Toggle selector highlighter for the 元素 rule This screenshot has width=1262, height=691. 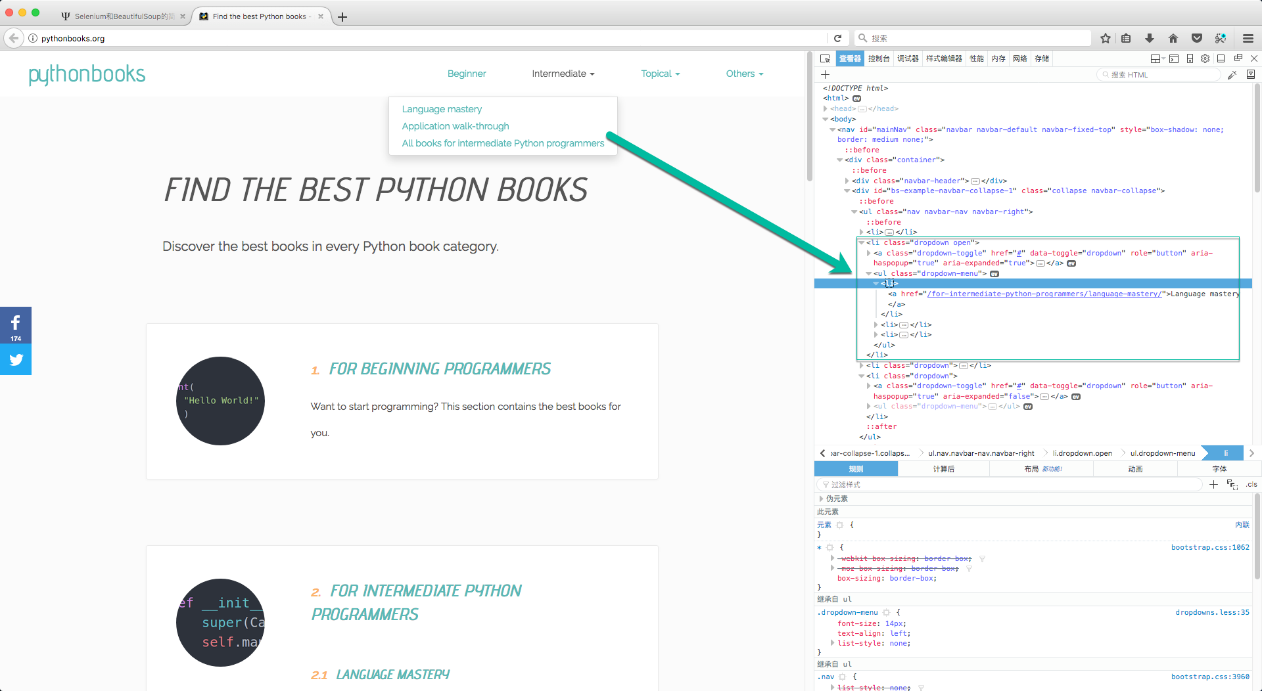click(x=839, y=525)
